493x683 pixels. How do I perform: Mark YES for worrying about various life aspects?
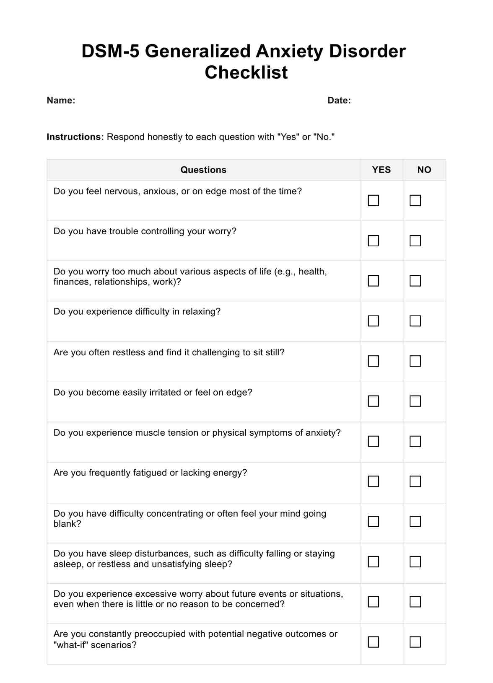click(x=373, y=281)
